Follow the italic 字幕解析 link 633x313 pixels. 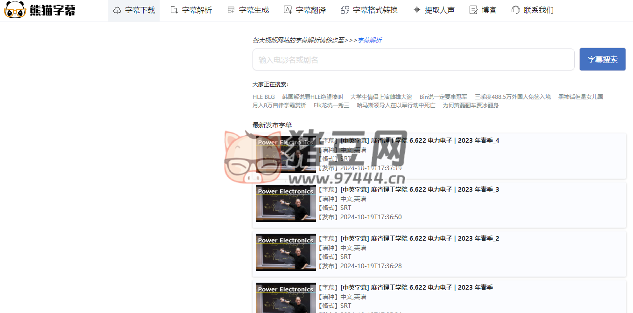pos(369,40)
